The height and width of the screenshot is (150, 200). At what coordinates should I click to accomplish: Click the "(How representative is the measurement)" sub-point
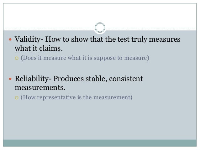(x=77, y=97)
